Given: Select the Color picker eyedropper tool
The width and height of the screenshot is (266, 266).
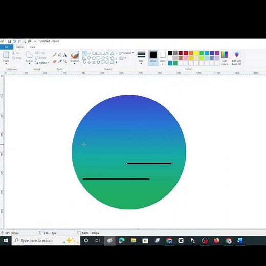Looking at the screenshot, I should [60, 61].
